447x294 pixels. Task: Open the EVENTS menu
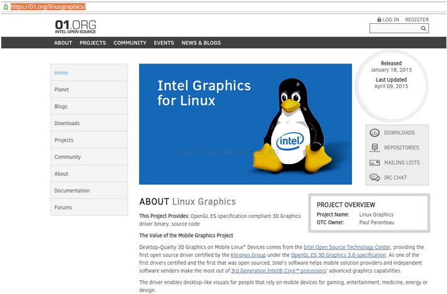click(164, 43)
